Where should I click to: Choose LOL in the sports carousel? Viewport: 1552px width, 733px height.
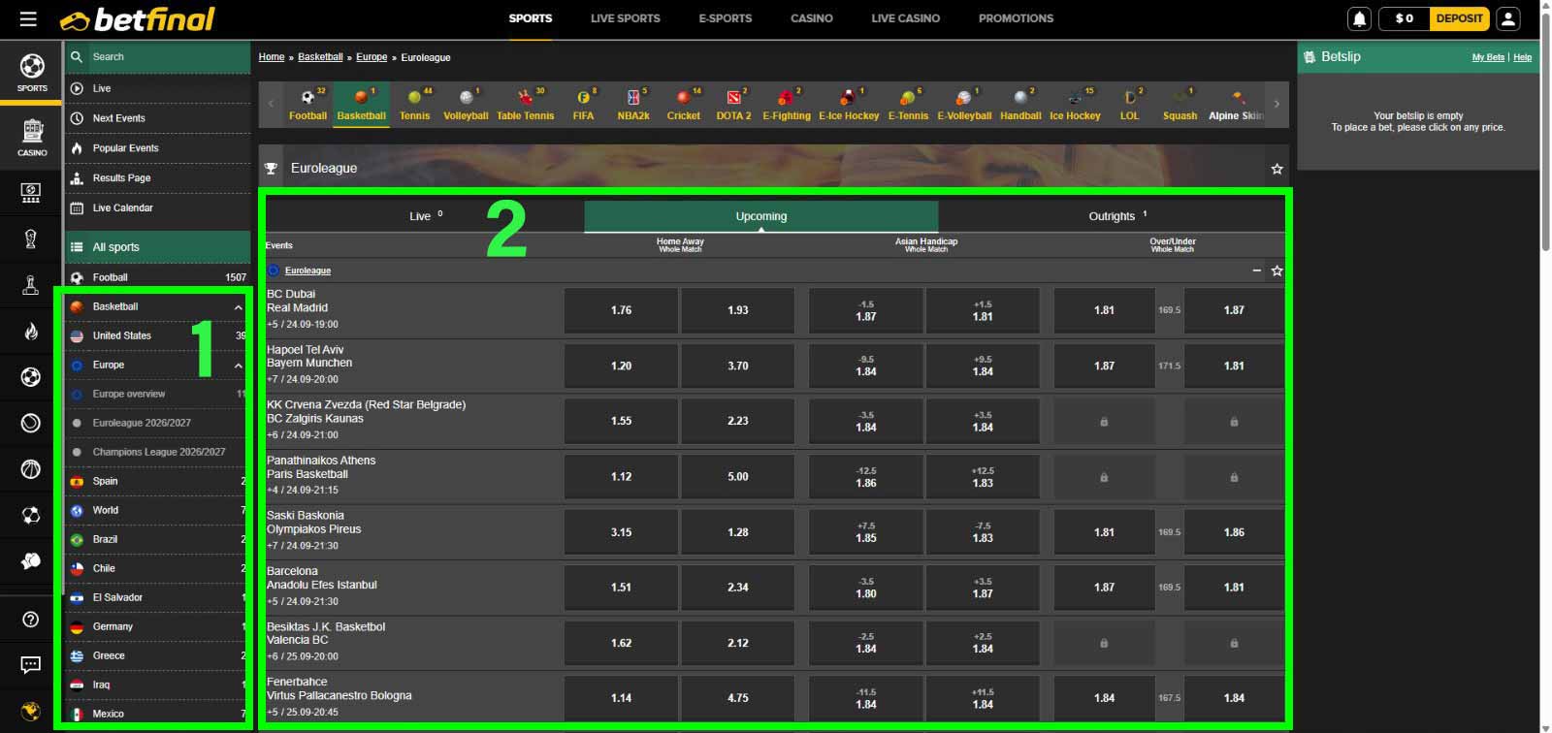click(1129, 105)
